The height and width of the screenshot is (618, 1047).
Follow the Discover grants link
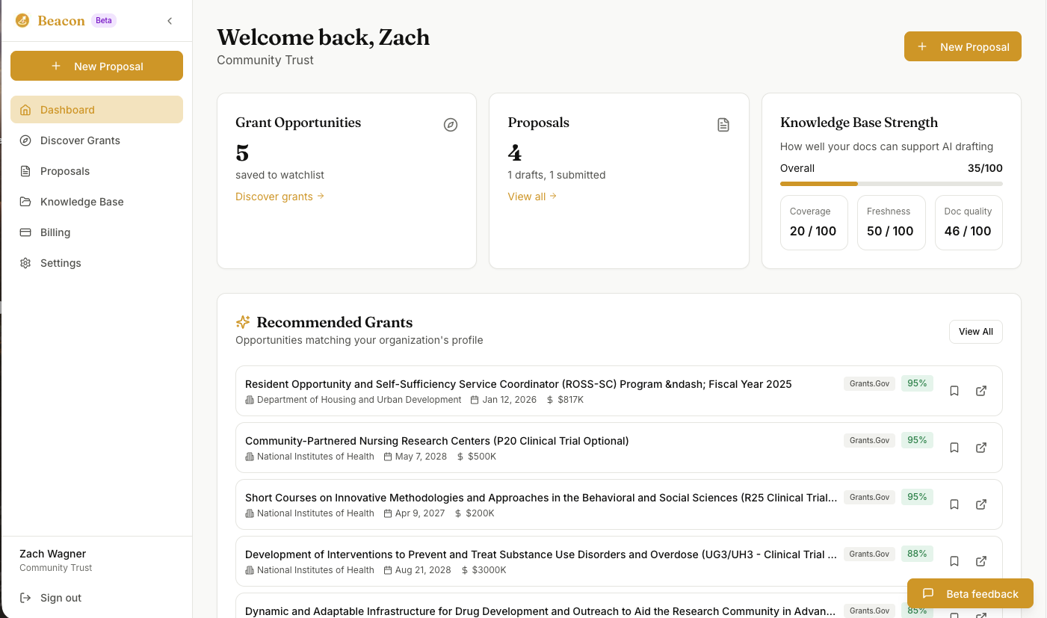[x=279, y=196]
